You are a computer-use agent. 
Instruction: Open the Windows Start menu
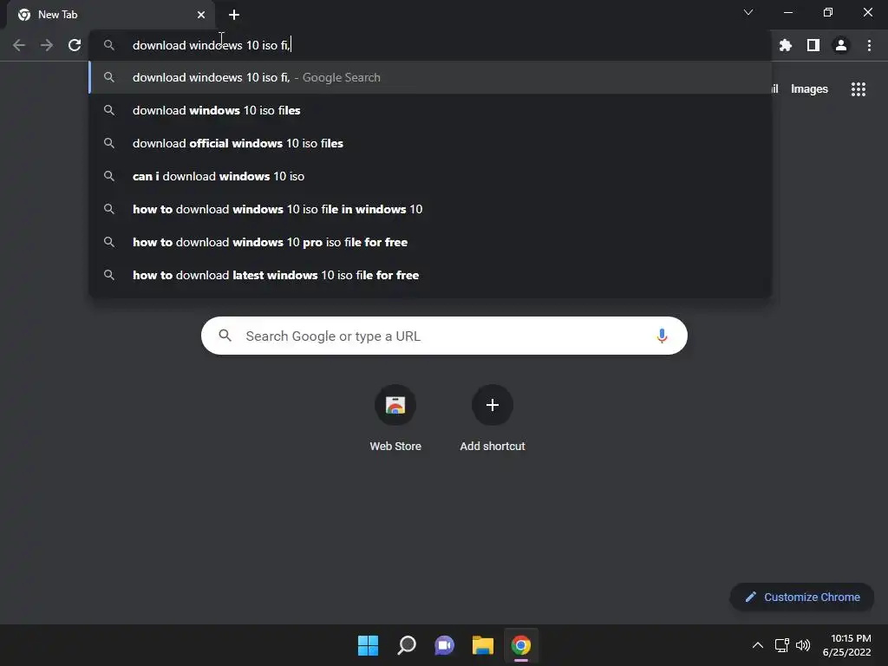(368, 645)
